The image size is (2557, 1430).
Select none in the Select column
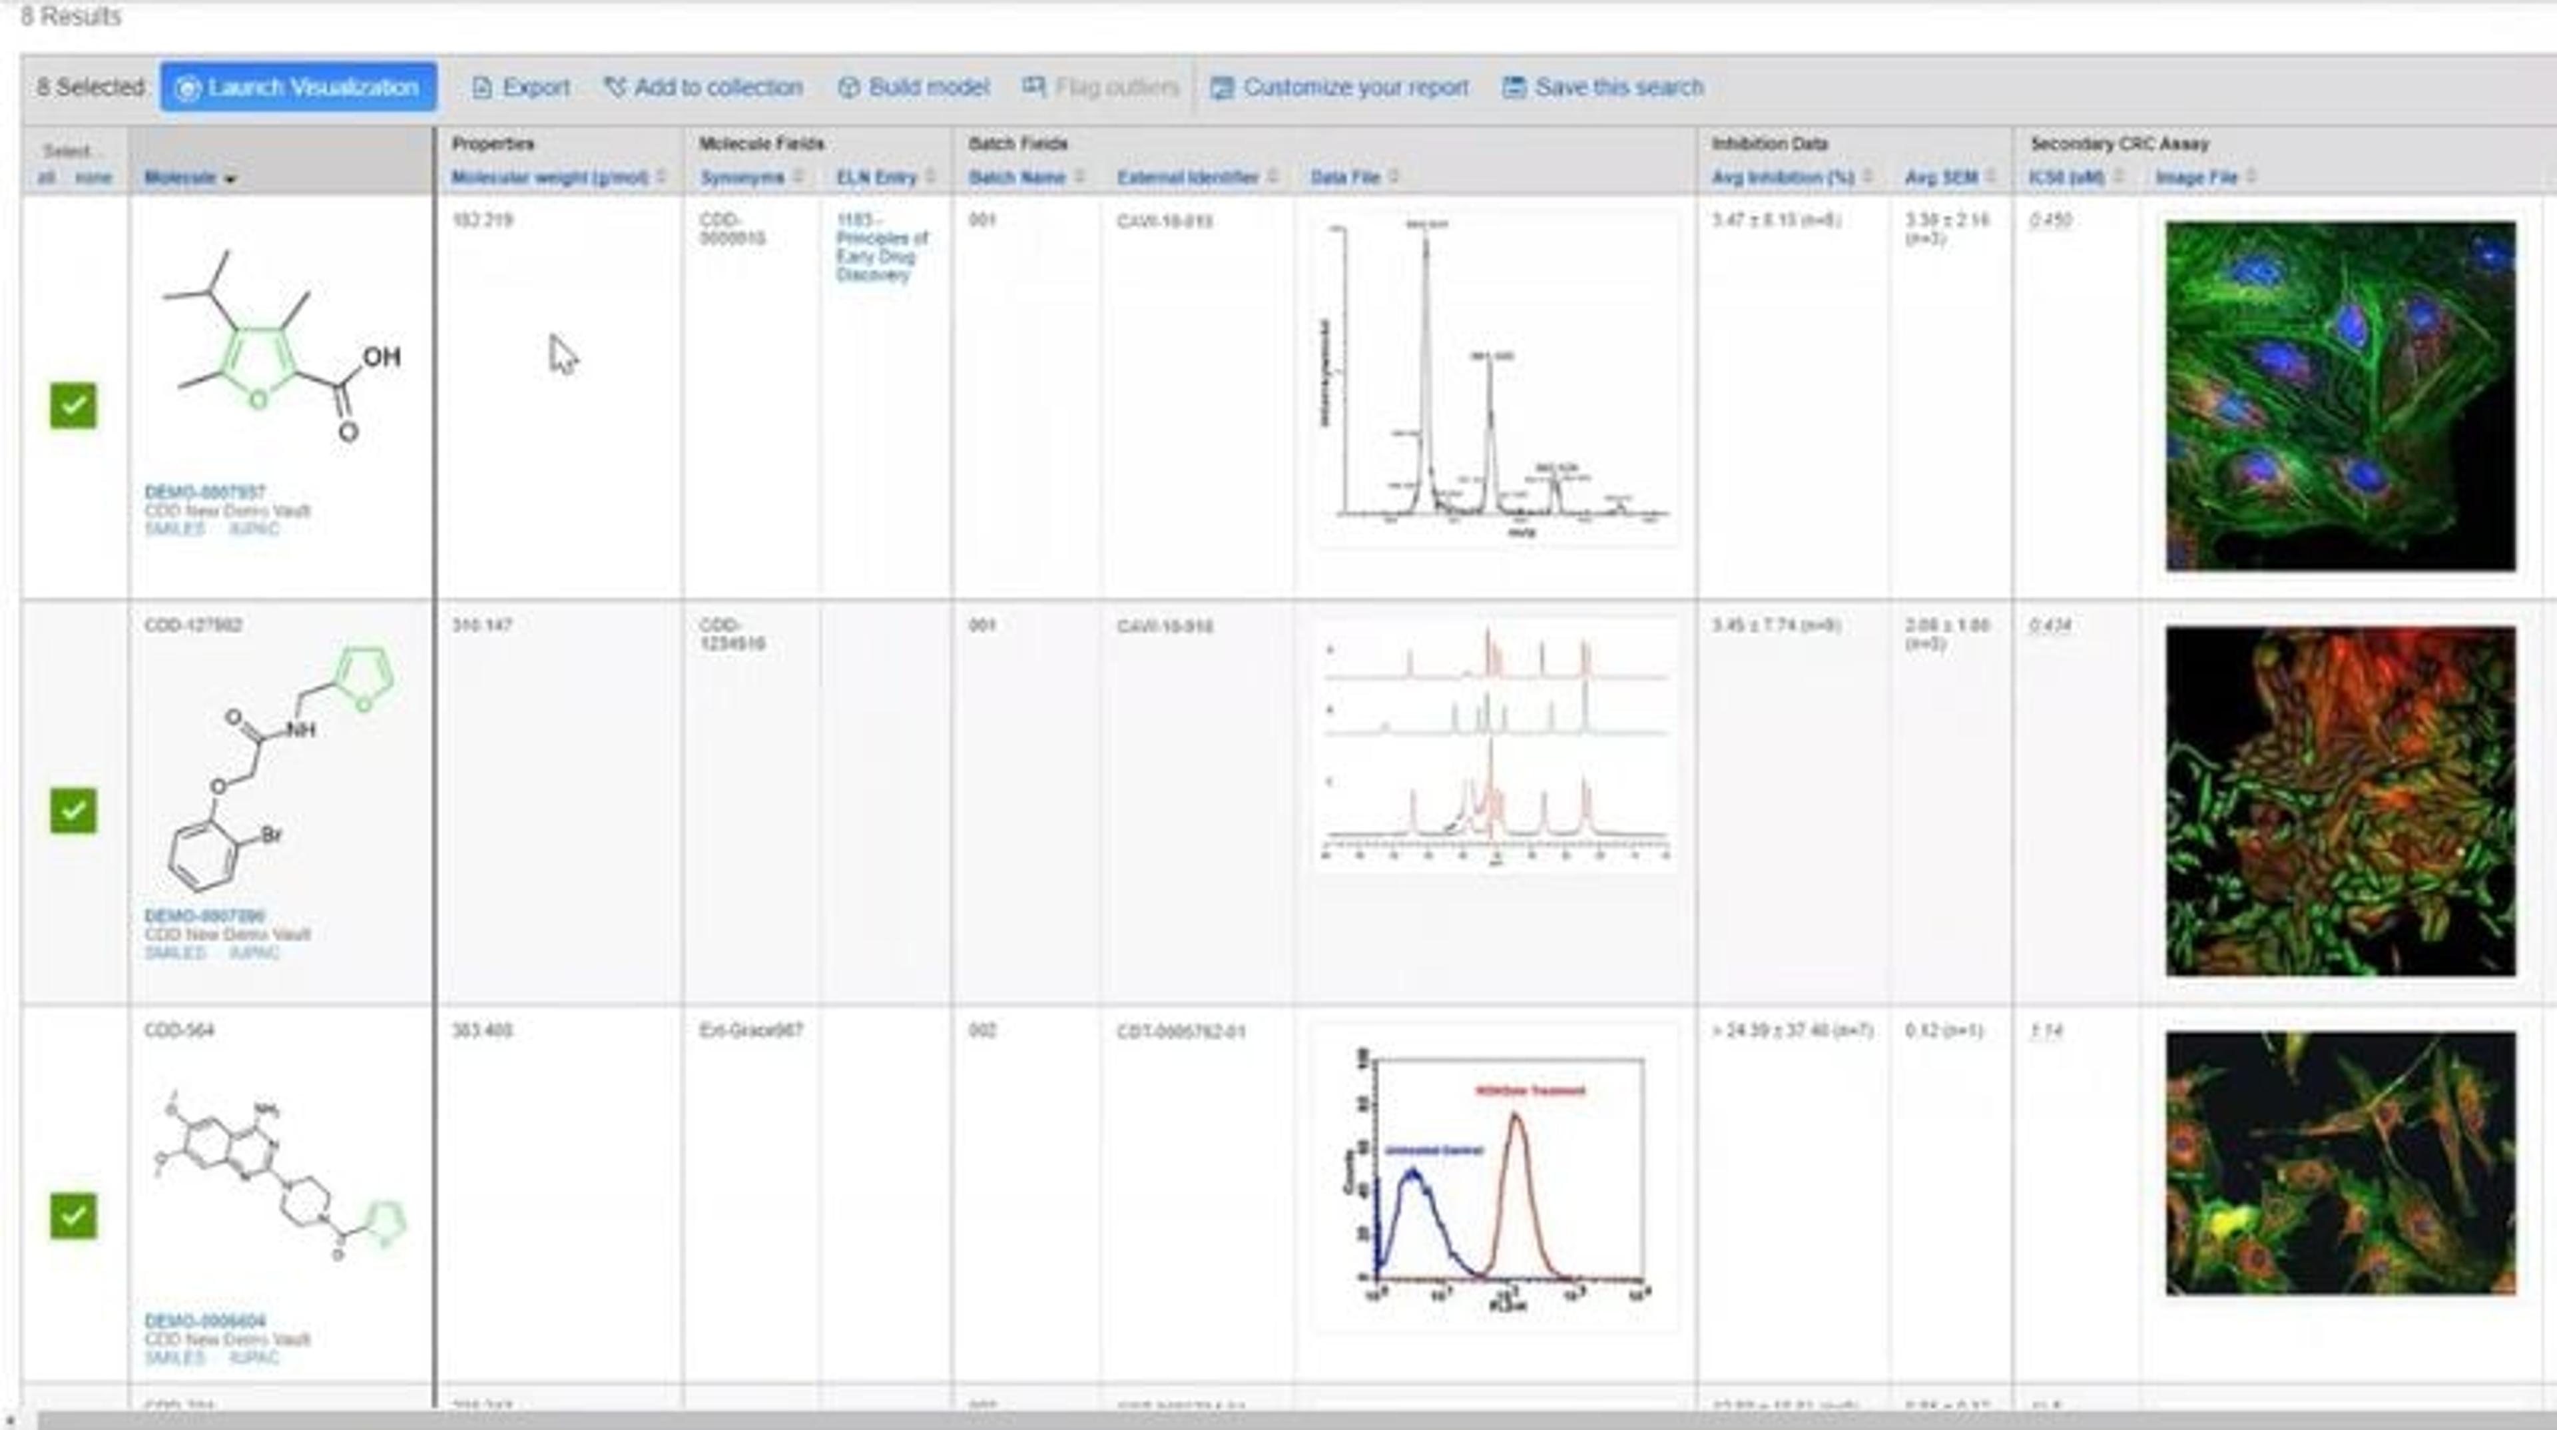93,178
